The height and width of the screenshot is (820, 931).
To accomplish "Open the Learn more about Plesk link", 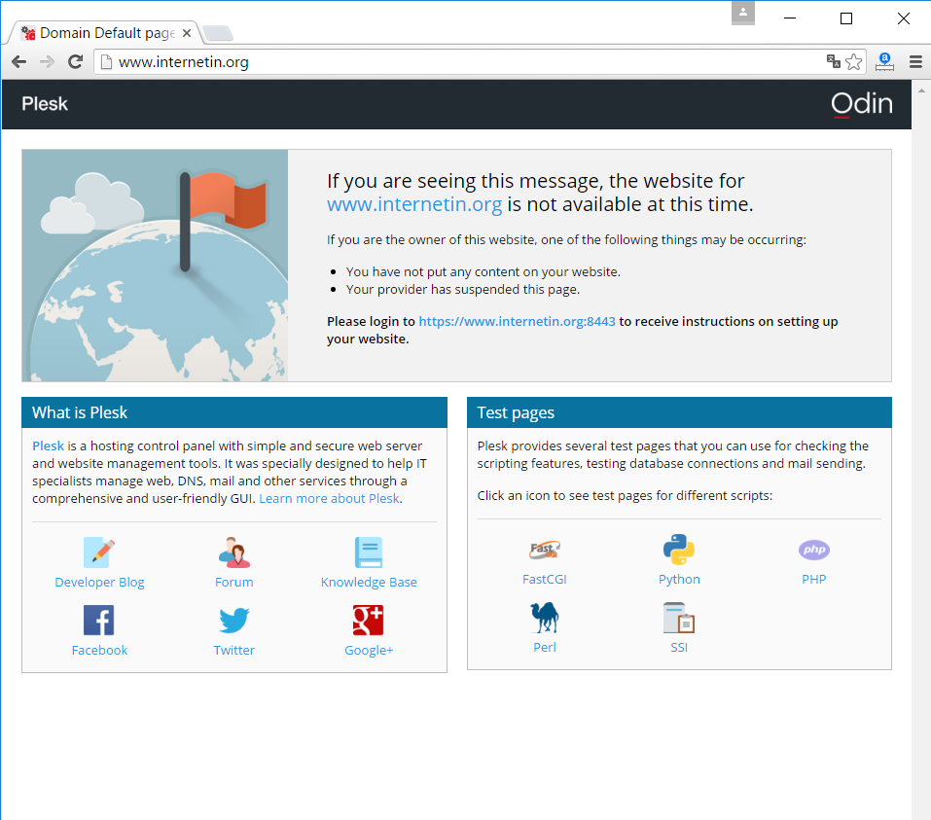I will coord(330,498).
